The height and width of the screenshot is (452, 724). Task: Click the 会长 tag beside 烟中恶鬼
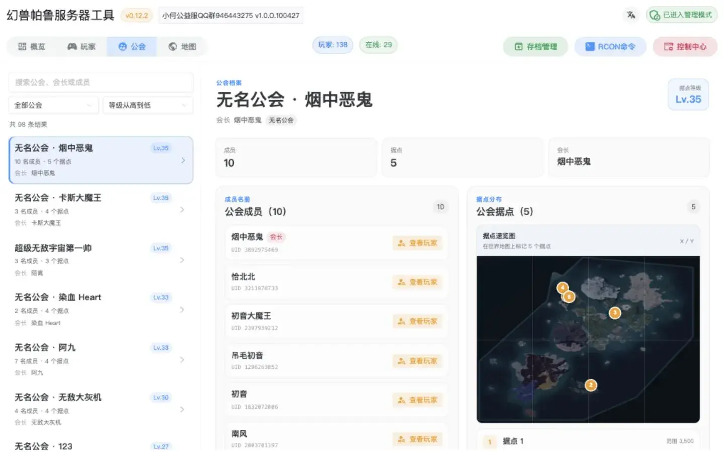pos(277,237)
